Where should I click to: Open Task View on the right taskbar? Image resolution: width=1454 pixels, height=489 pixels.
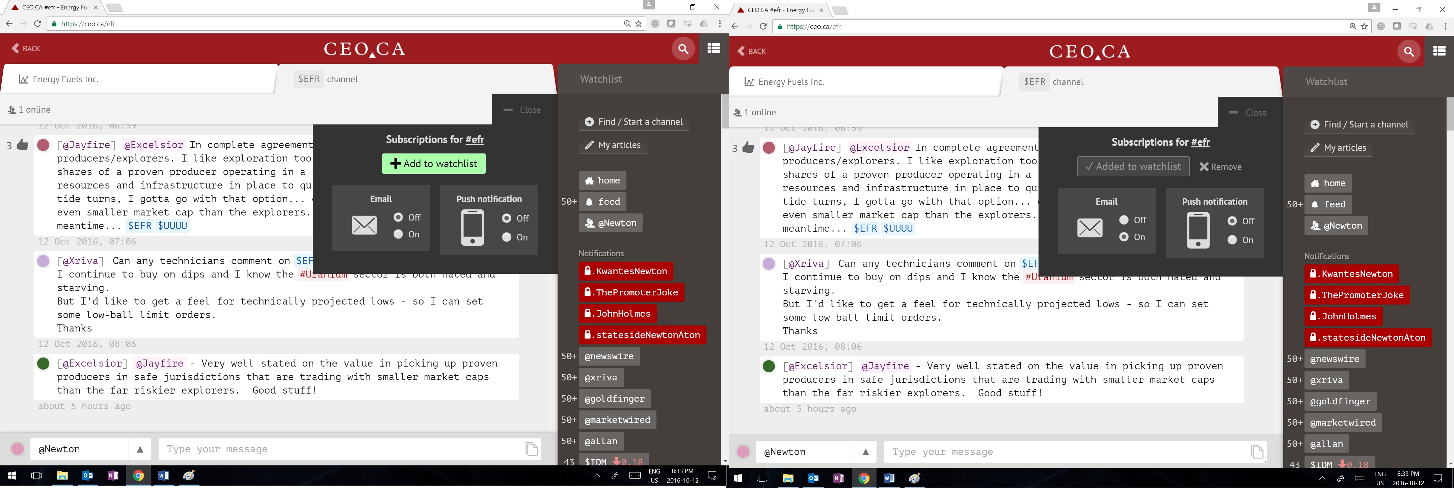pyautogui.click(x=762, y=478)
